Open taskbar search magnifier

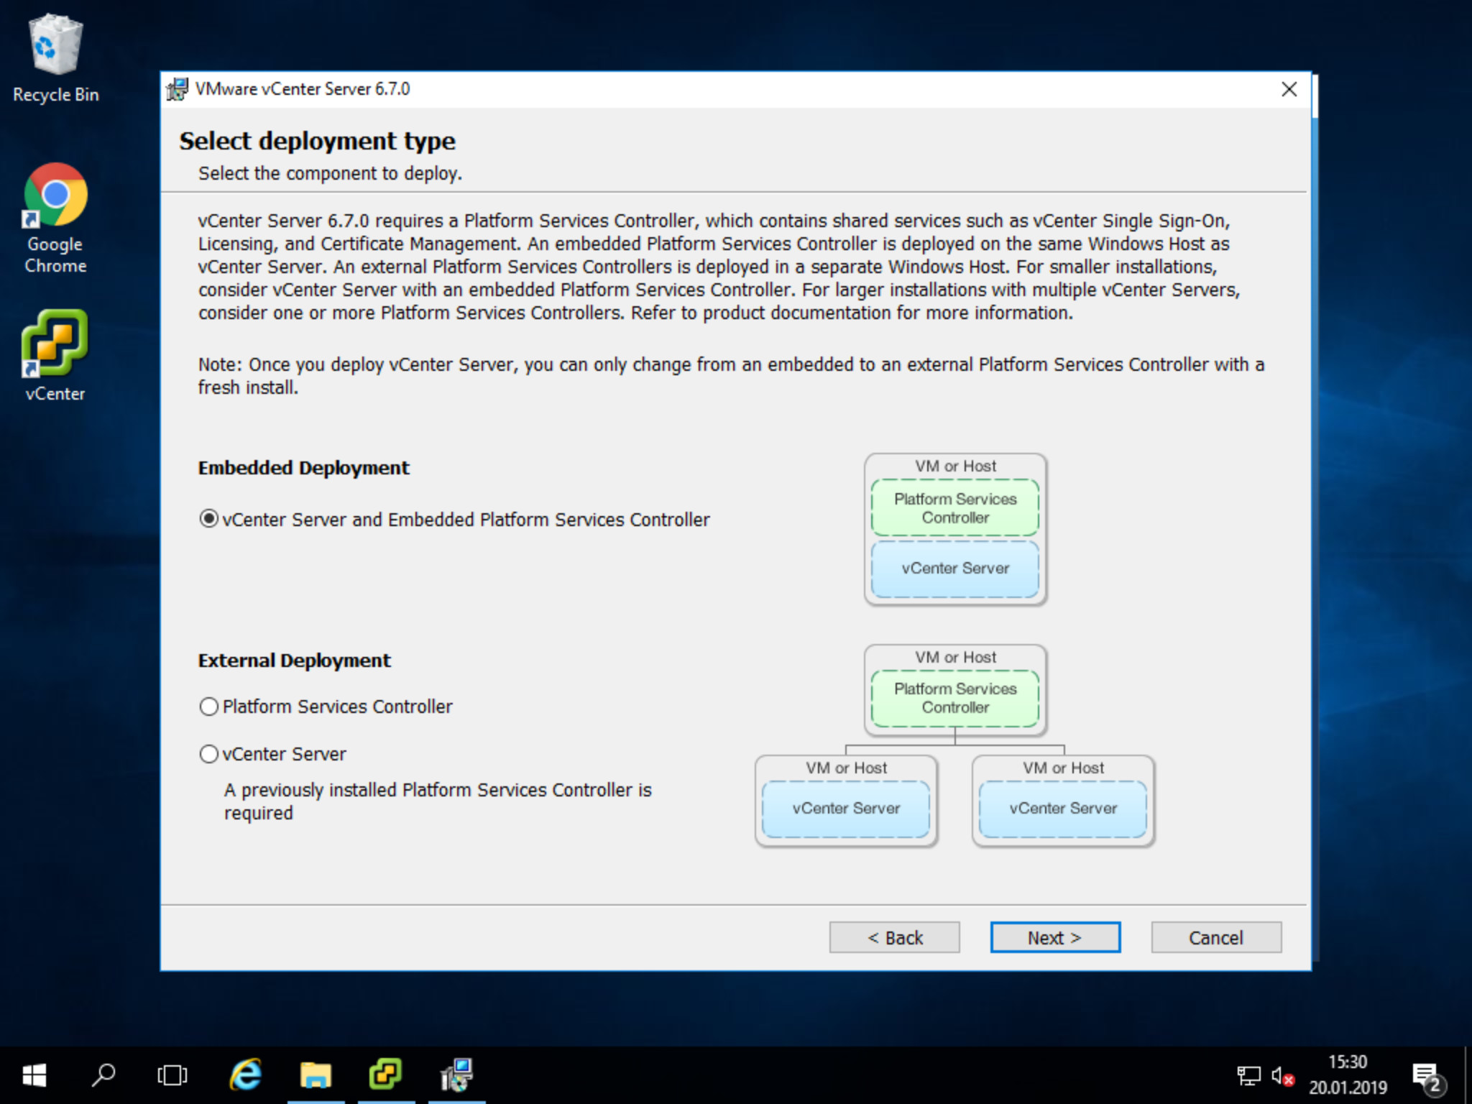pos(103,1075)
